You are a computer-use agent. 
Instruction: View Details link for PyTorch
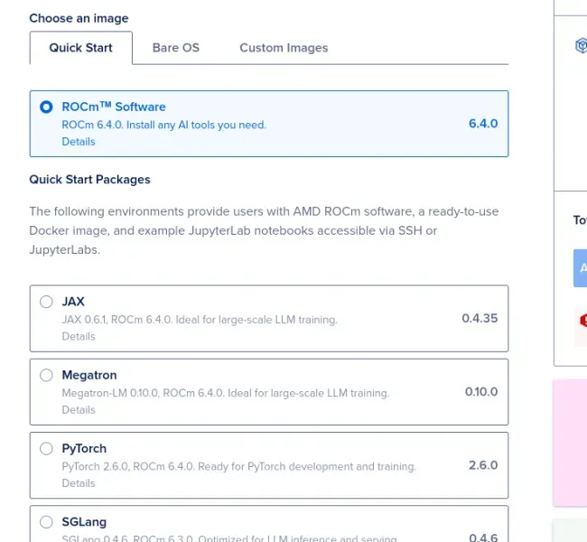pos(79,483)
